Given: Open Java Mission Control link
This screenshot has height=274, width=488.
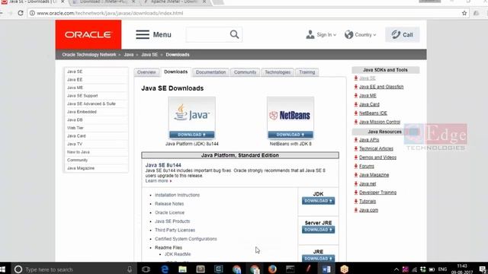Looking at the screenshot, I should [x=380, y=122].
